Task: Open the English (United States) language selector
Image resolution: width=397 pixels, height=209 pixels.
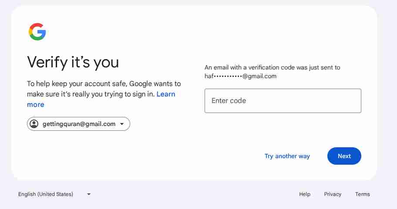Action: point(46,194)
